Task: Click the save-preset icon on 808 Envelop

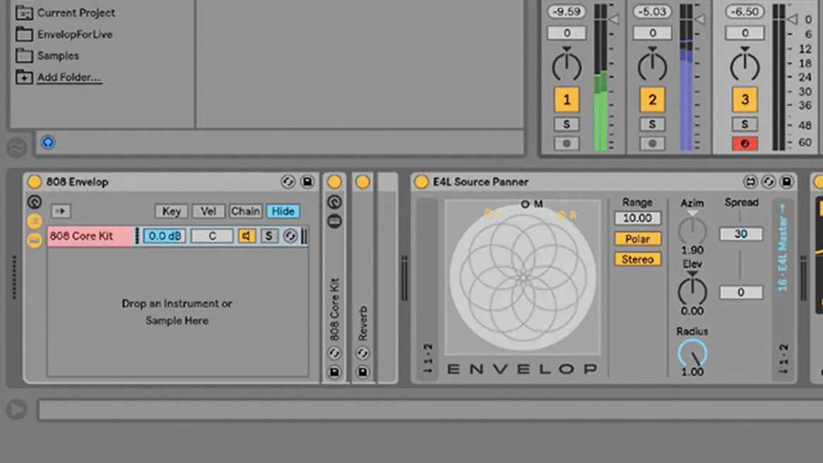Action: (308, 182)
